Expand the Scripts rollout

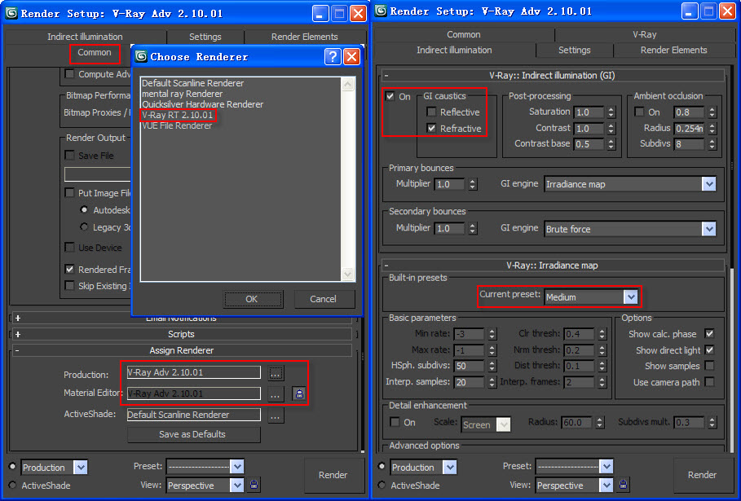[182, 334]
